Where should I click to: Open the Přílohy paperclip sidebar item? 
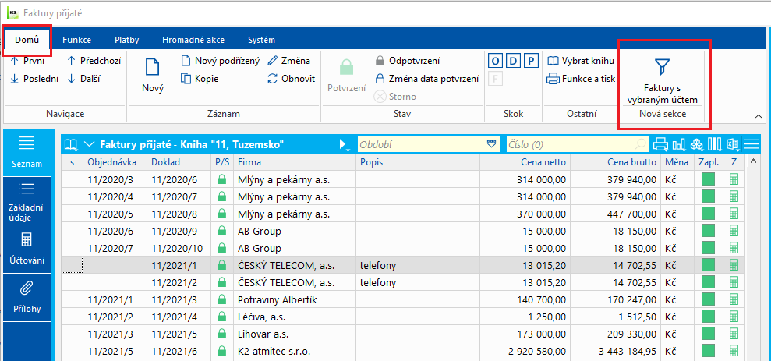point(26,297)
